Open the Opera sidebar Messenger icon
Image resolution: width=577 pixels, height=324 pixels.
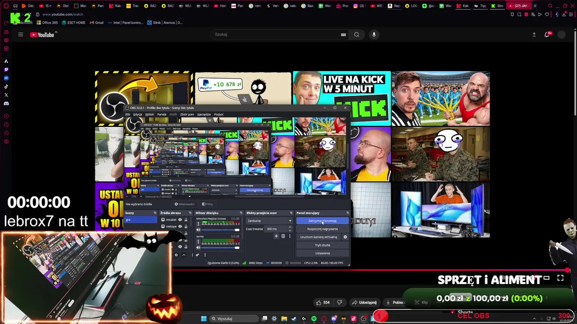[x=6, y=78]
